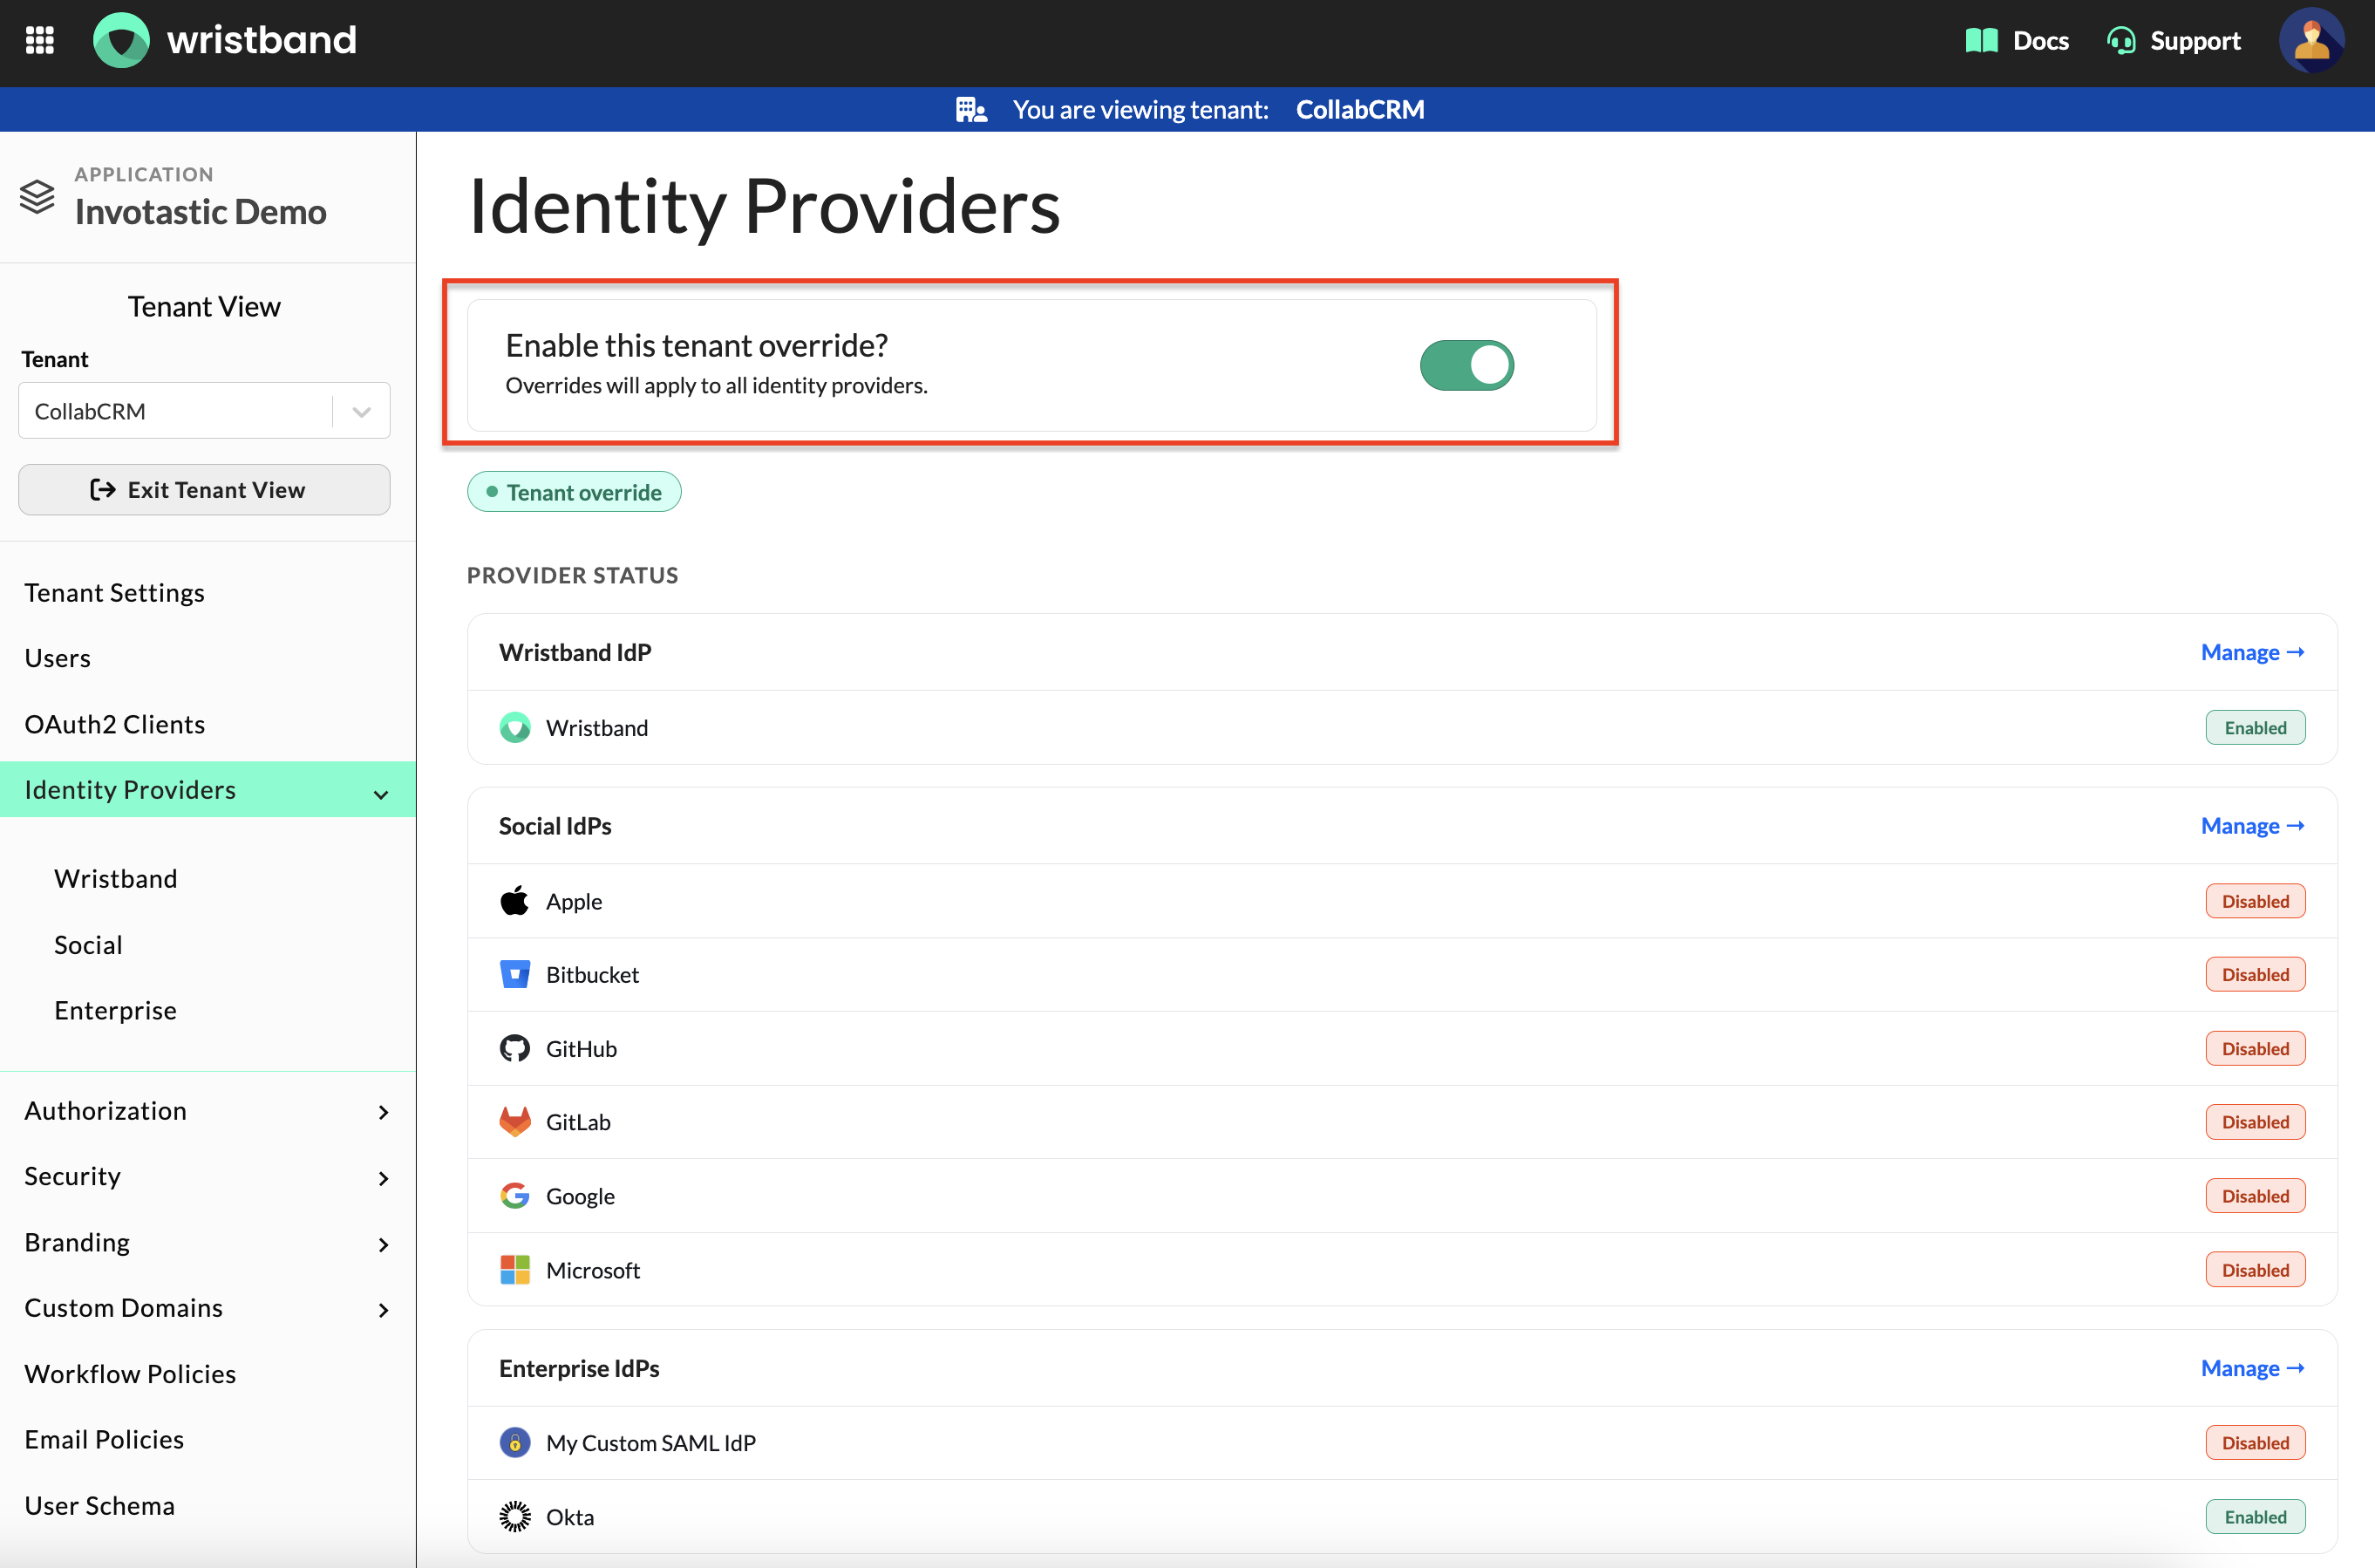Click Manage link for Enterprise IdPs

(2253, 1368)
